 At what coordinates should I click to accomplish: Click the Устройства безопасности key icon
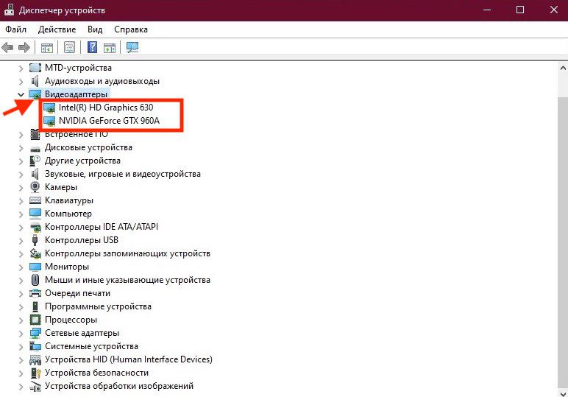point(35,373)
